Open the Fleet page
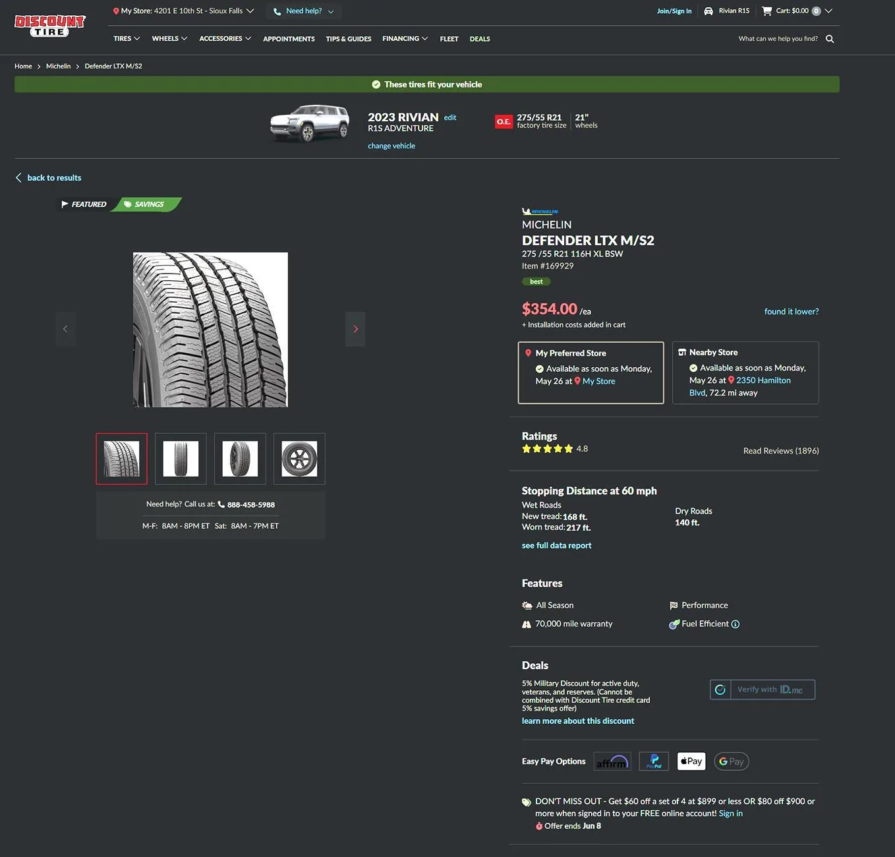Image resolution: width=895 pixels, height=857 pixels. click(449, 39)
